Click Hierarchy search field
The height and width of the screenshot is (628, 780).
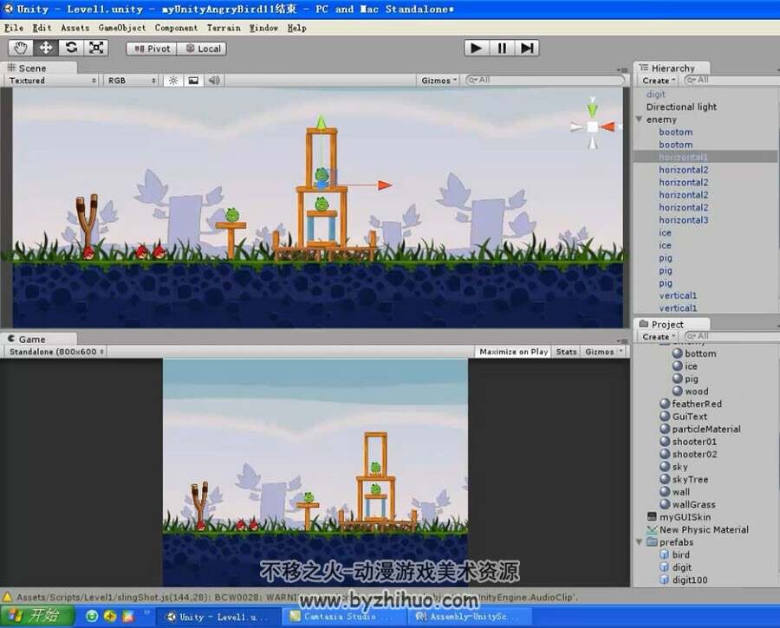pyautogui.click(x=731, y=80)
